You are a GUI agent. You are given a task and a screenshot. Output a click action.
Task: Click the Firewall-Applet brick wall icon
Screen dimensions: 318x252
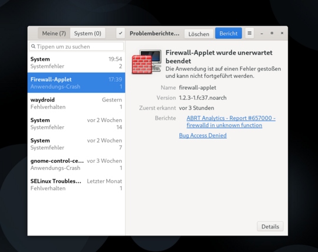coord(146,62)
